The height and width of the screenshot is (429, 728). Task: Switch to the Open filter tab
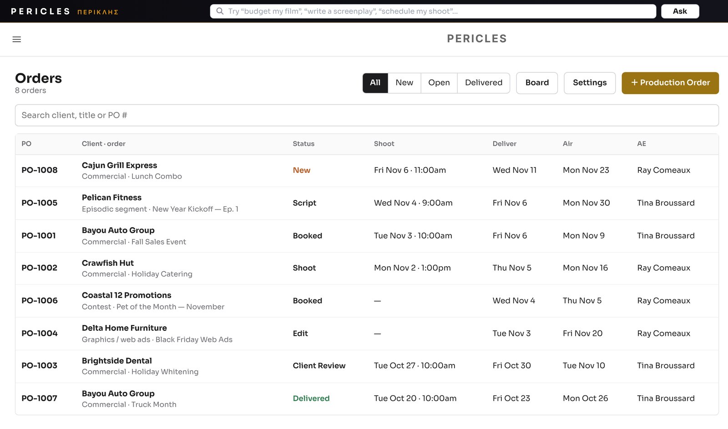(x=439, y=83)
